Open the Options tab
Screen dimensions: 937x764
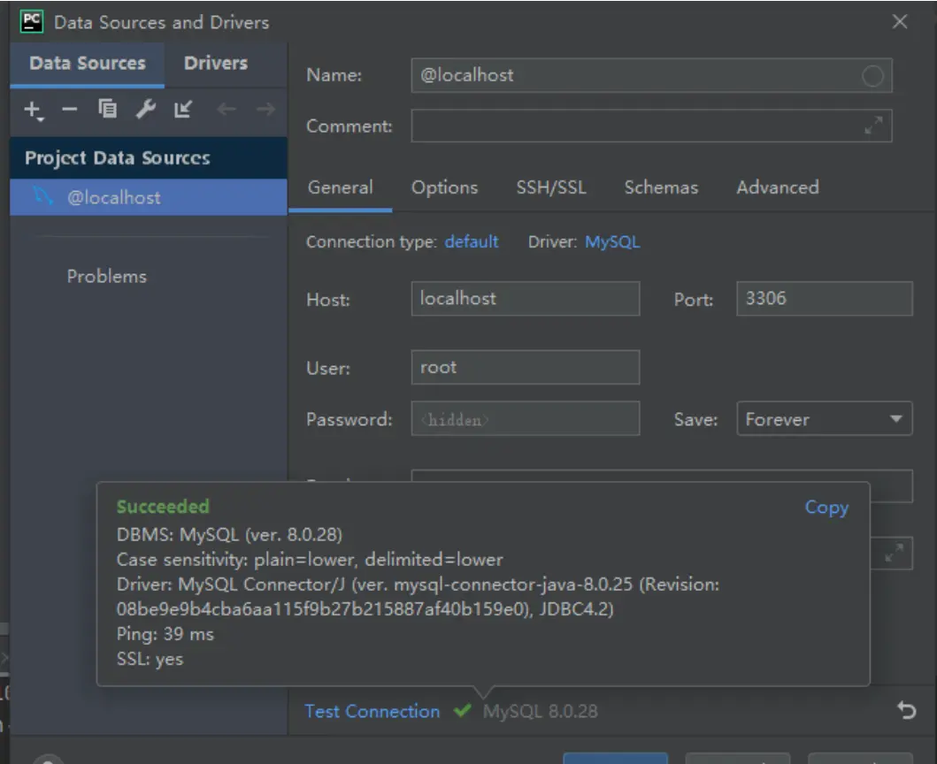[x=444, y=187]
